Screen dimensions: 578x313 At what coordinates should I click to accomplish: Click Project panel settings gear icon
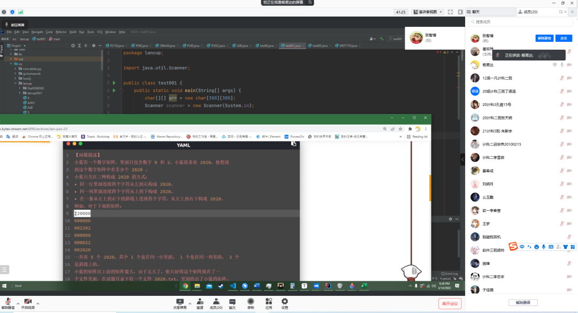pyautogui.click(x=94, y=45)
